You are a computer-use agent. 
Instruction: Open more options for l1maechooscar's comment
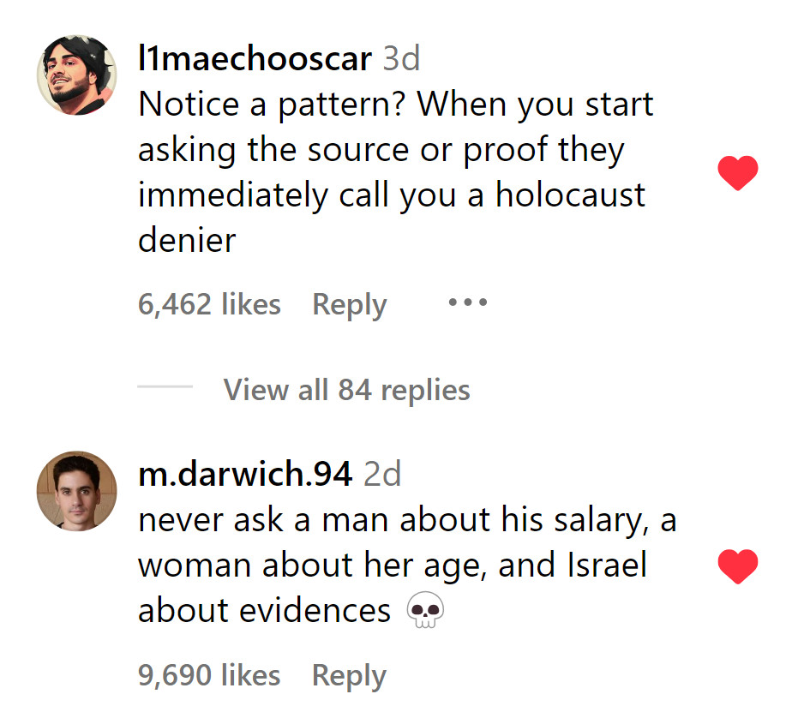(x=467, y=302)
